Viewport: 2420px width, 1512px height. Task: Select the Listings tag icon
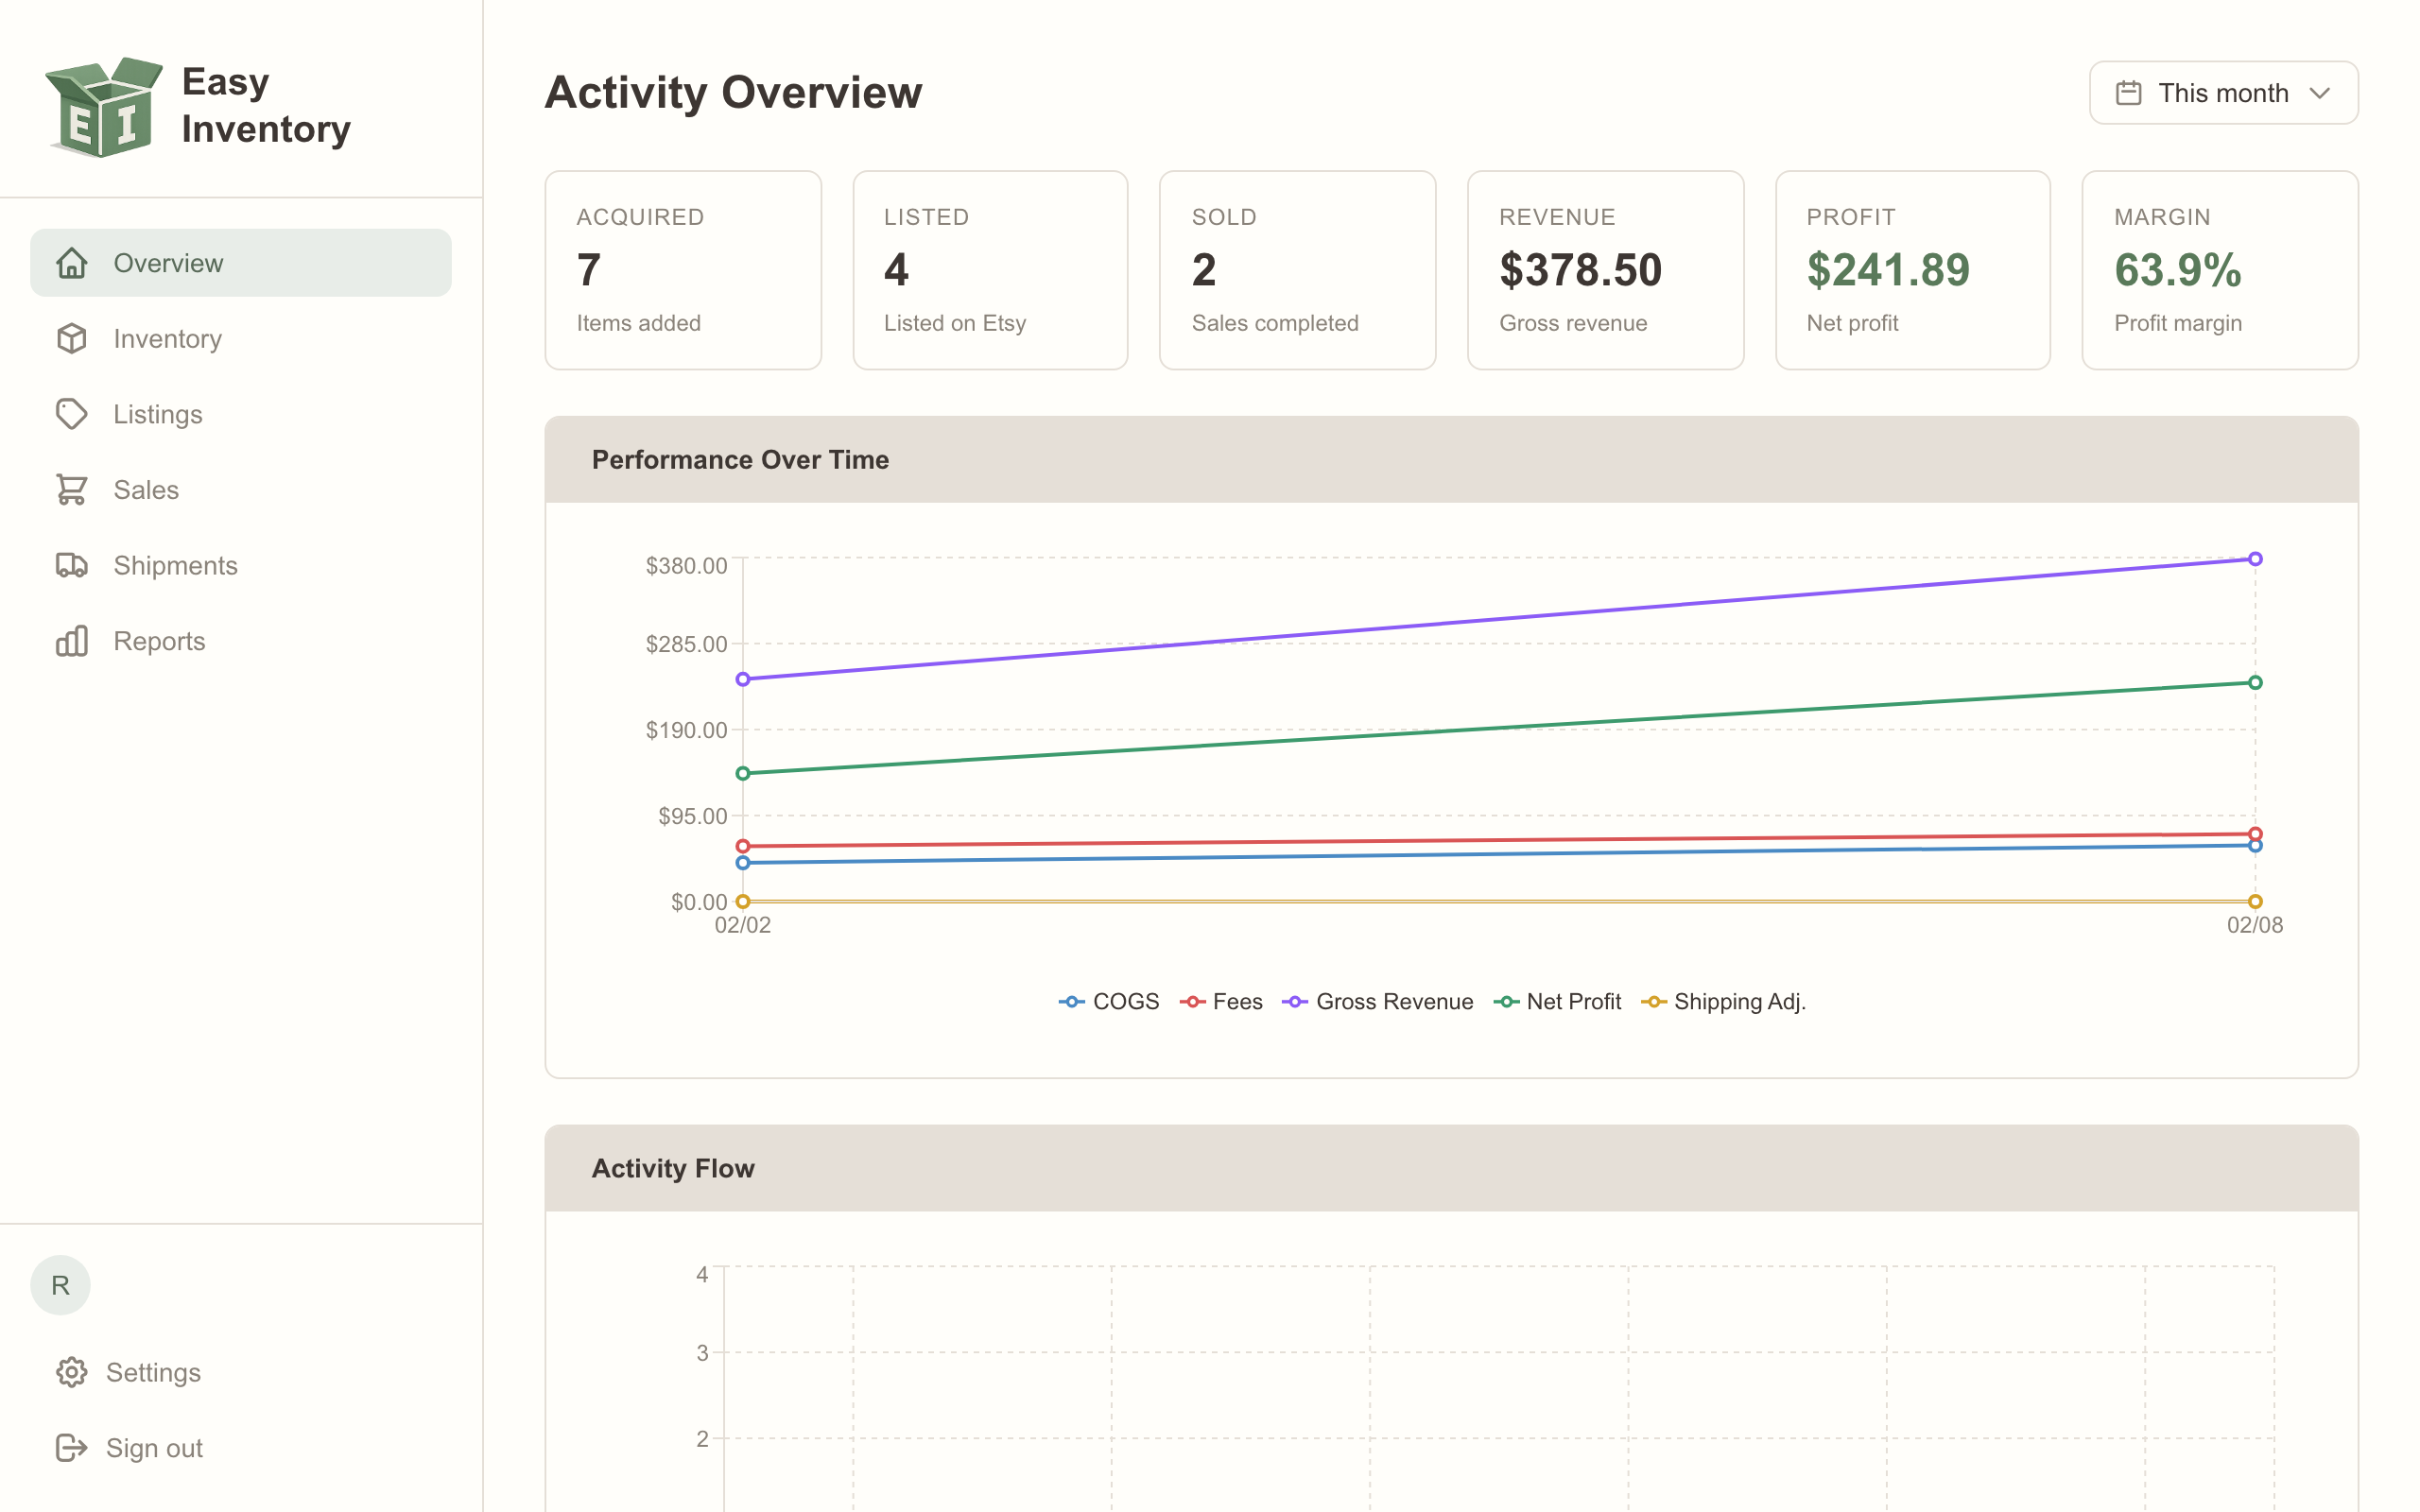71,413
